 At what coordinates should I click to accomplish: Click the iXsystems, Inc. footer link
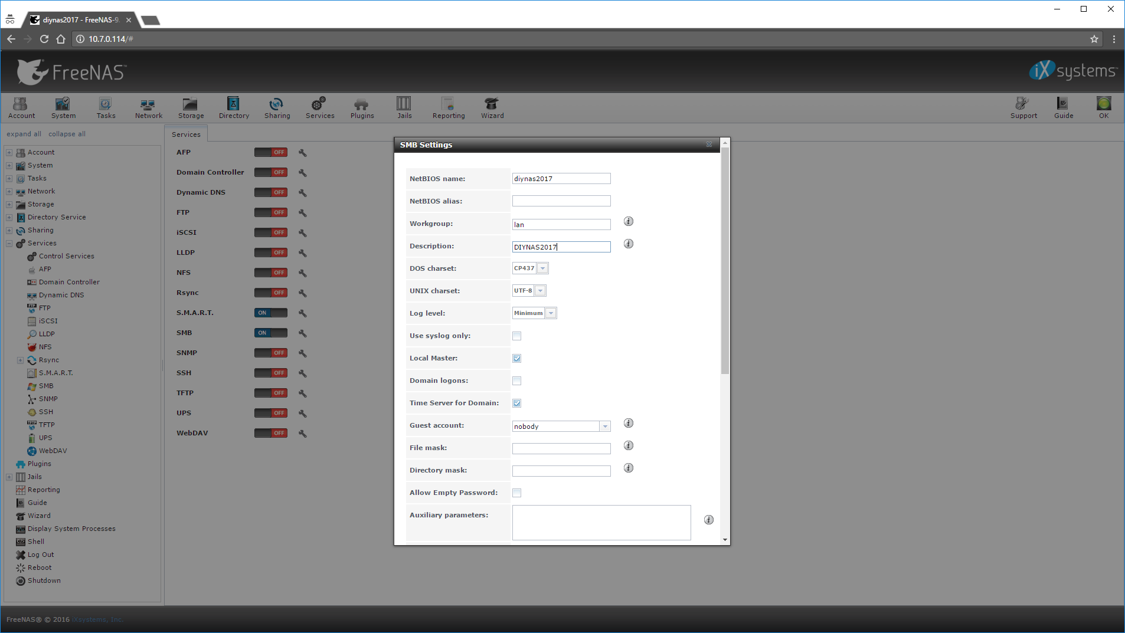[97, 619]
